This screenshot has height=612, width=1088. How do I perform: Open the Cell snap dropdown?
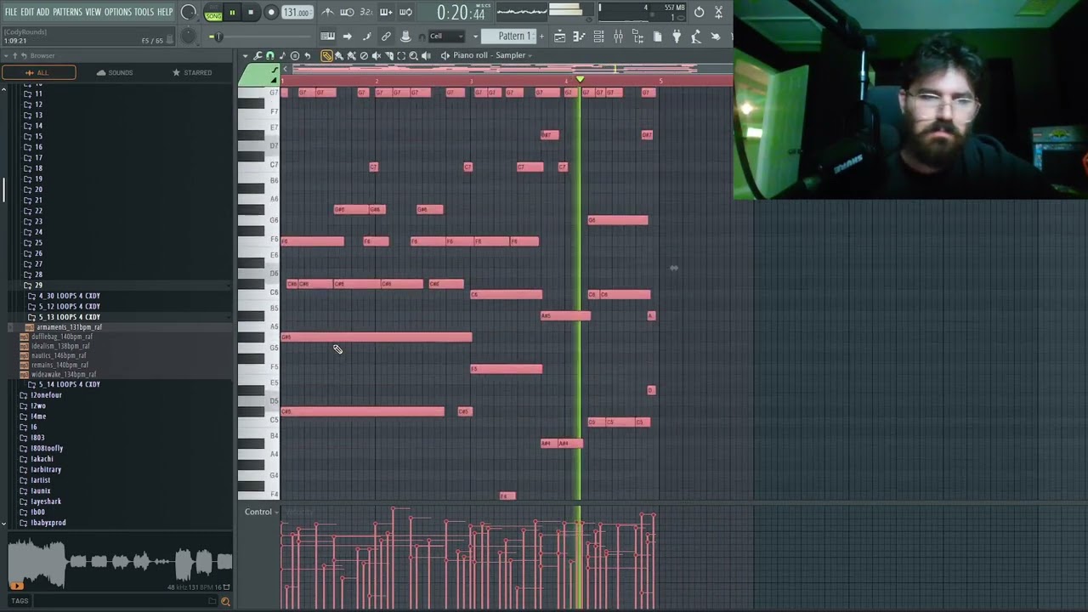[x=447, y=37]
